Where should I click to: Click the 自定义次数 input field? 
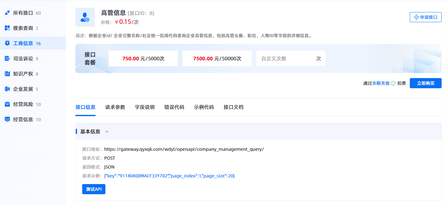(x=287, y=58)
